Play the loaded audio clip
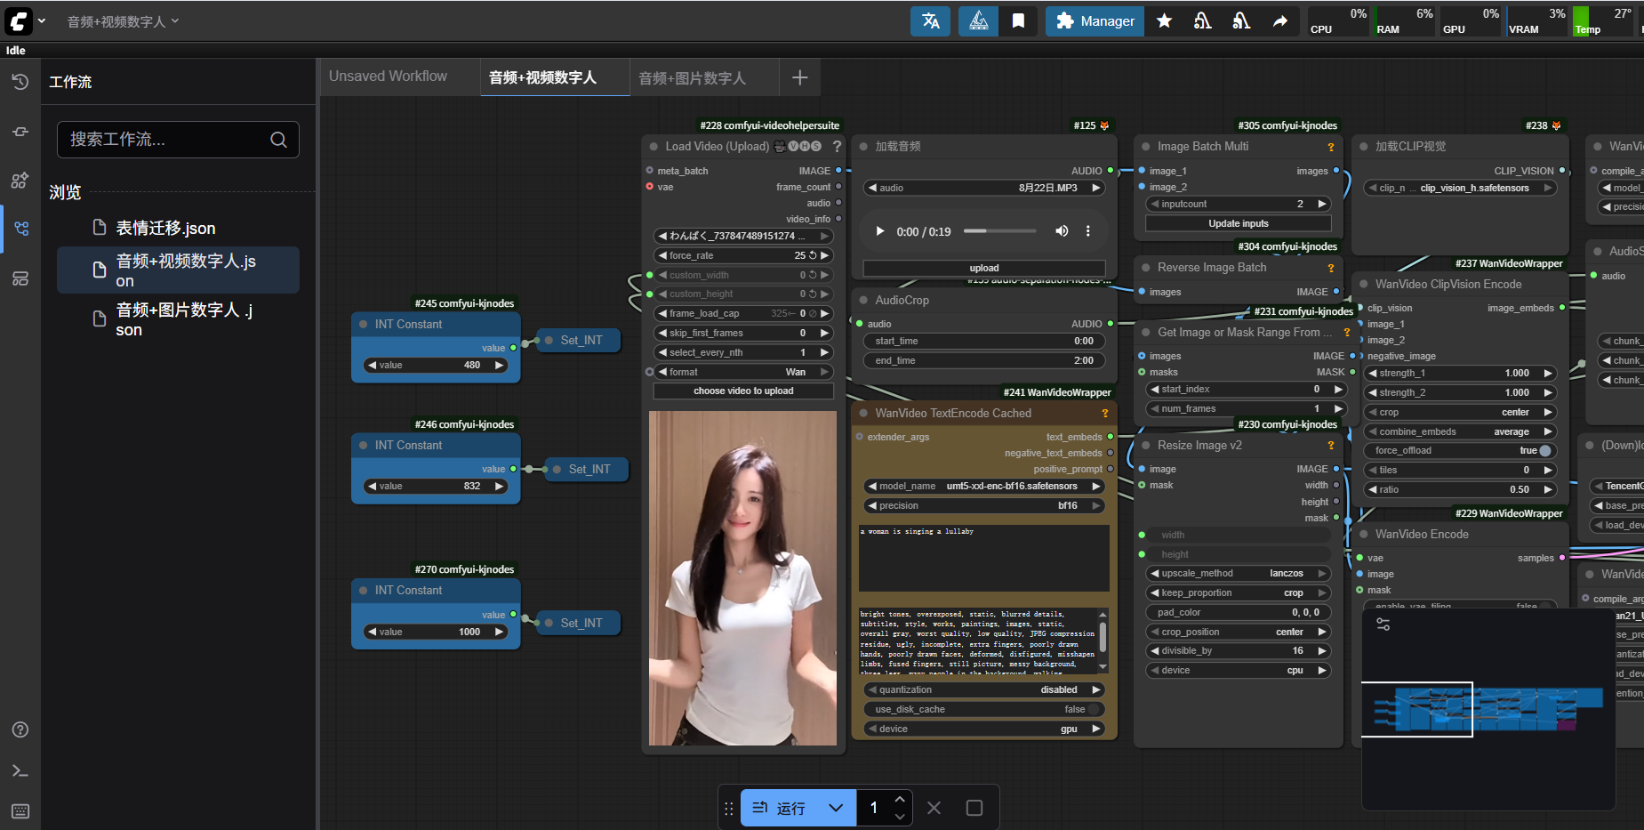The image size is (1644, 830). point(879,231)
